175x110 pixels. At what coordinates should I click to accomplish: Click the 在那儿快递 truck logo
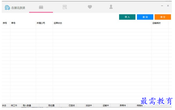click(x=7, y=8)
